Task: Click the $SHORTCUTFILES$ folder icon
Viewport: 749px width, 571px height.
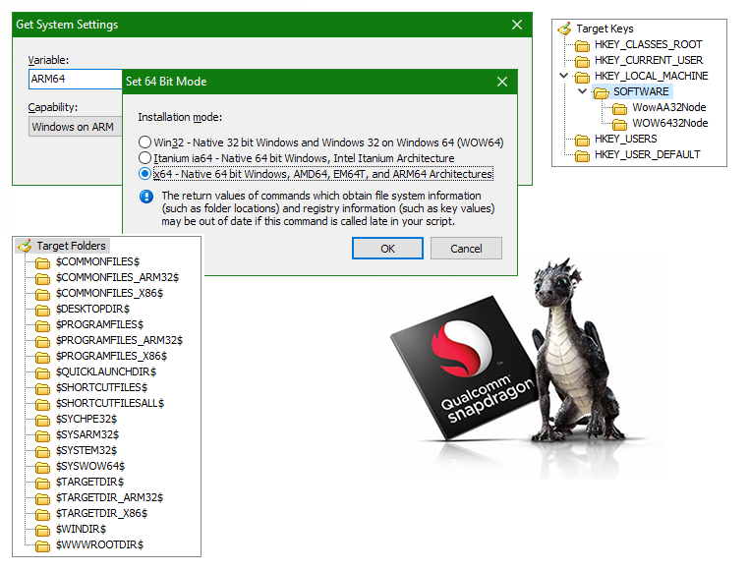Action: 42,388
